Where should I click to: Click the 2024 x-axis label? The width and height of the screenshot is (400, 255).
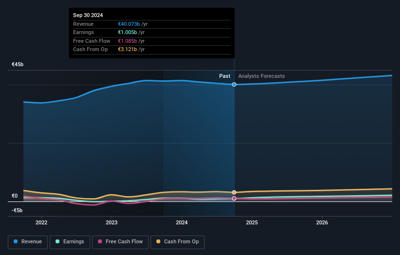point(182,222)
